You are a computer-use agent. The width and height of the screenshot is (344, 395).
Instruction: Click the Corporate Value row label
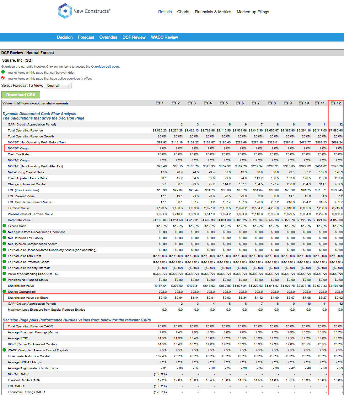pos(19,220)
